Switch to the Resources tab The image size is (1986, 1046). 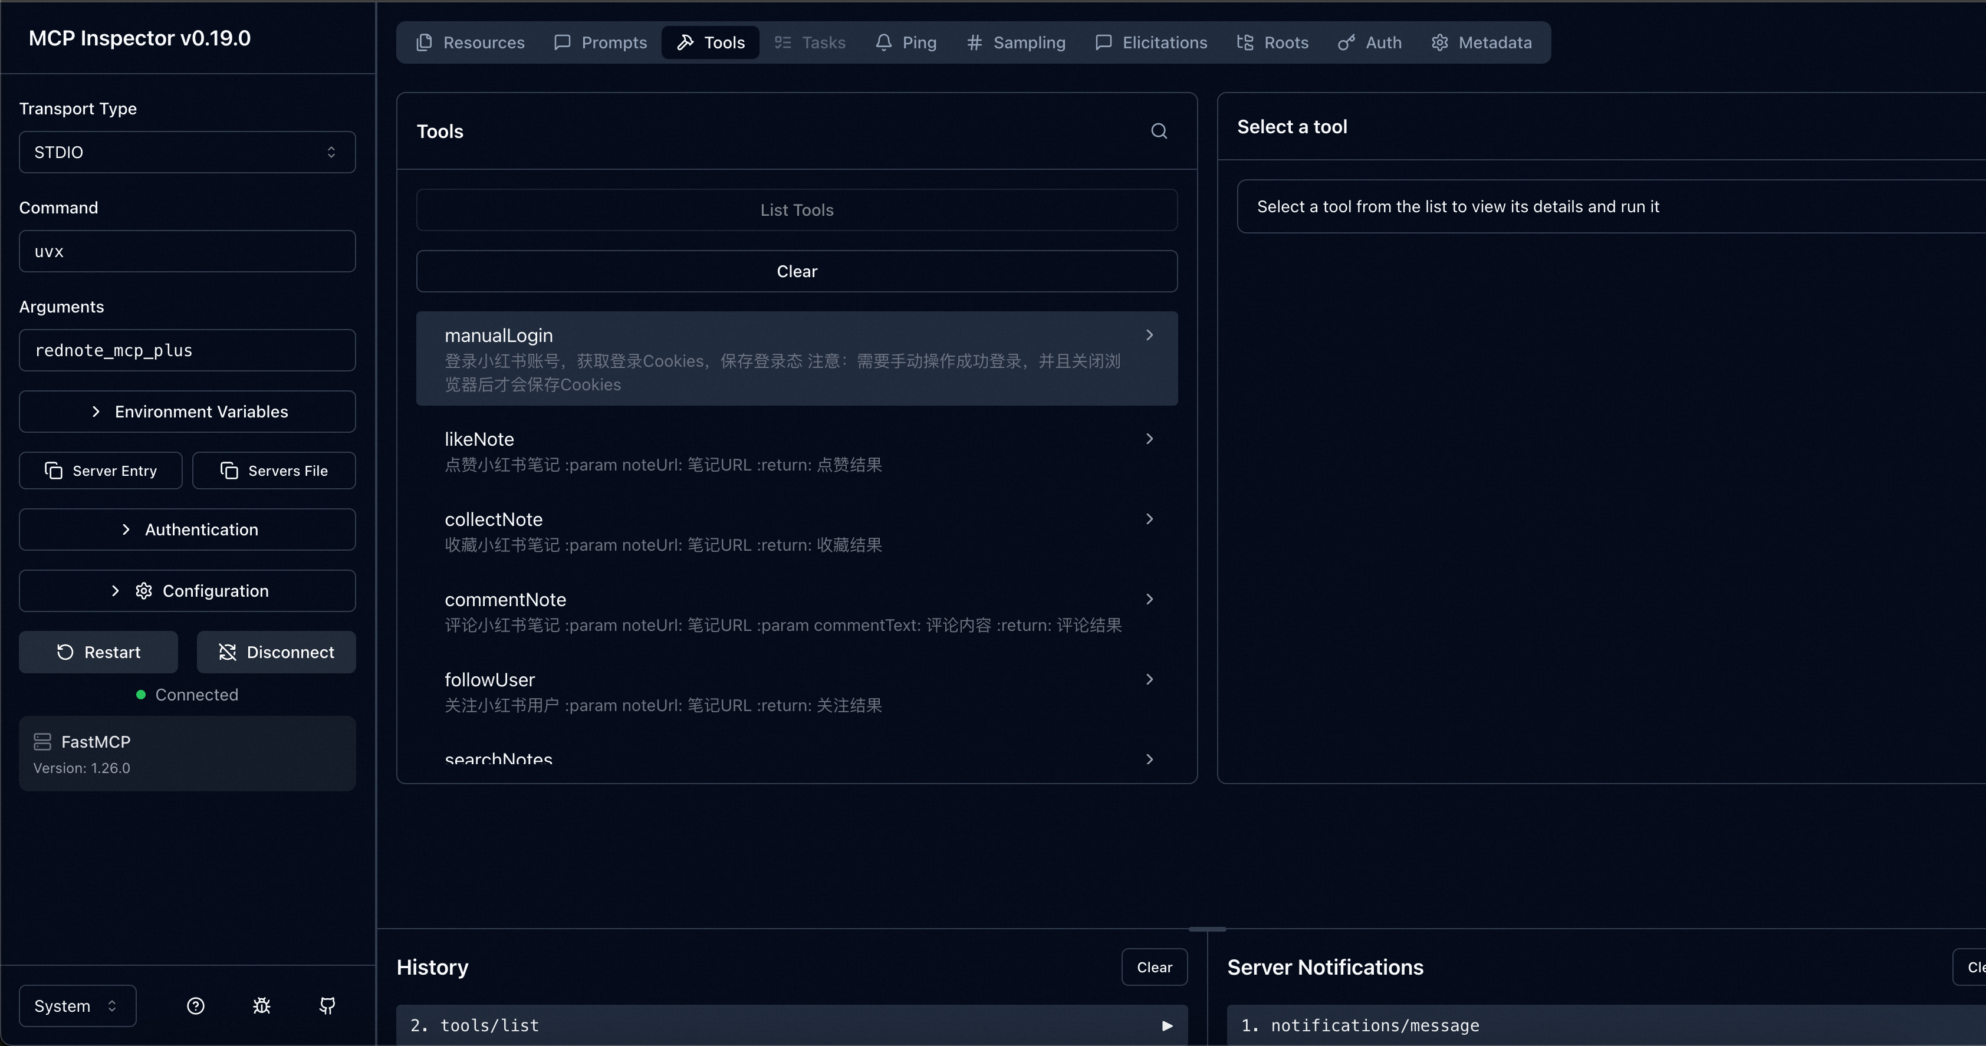tap(471, 42)
